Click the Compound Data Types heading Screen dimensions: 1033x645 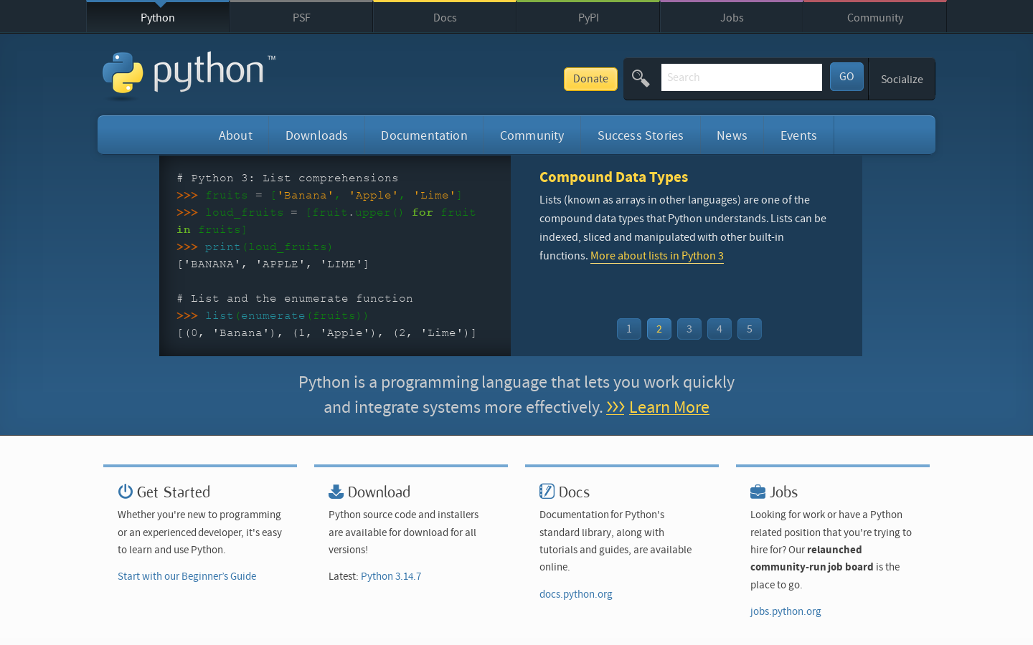(613, 177)
